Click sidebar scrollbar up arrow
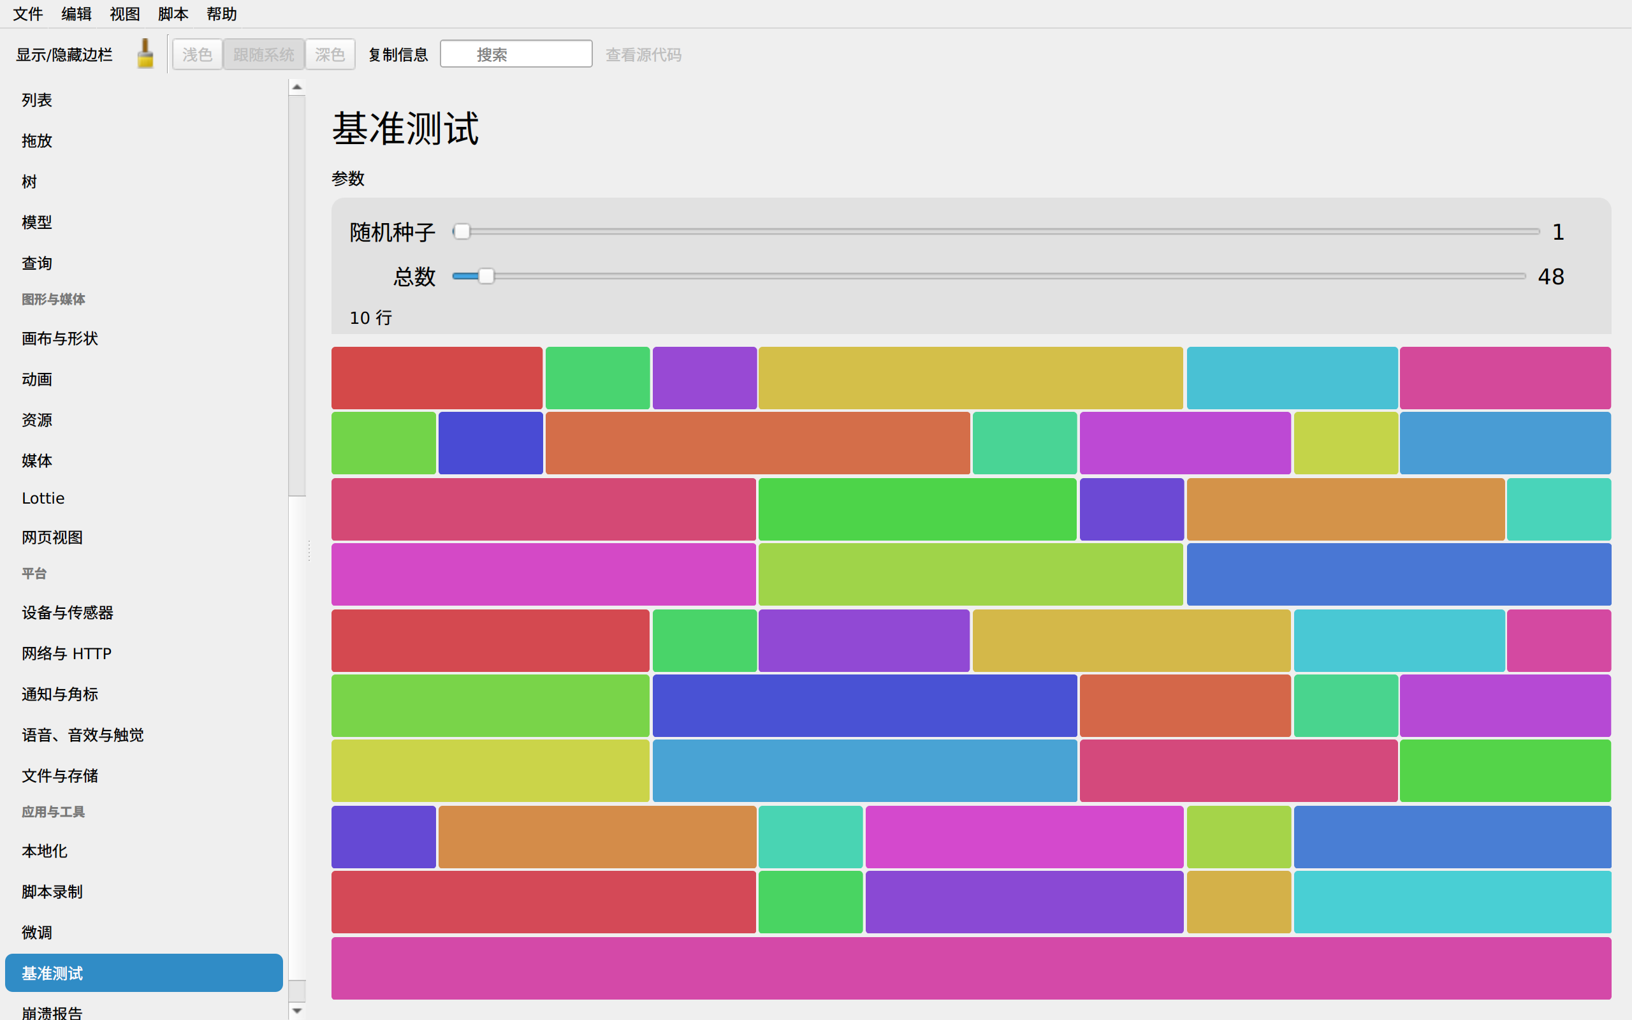The height and width of the screenshot is (1020, 1632). click(x=296, y=87)
